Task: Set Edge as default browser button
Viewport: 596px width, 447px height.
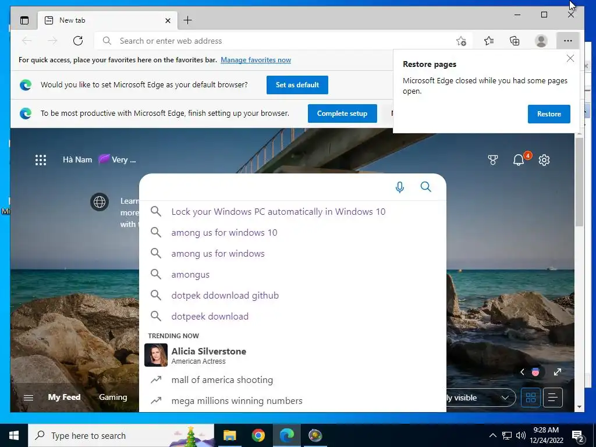Action: click(x=297, y=85)
